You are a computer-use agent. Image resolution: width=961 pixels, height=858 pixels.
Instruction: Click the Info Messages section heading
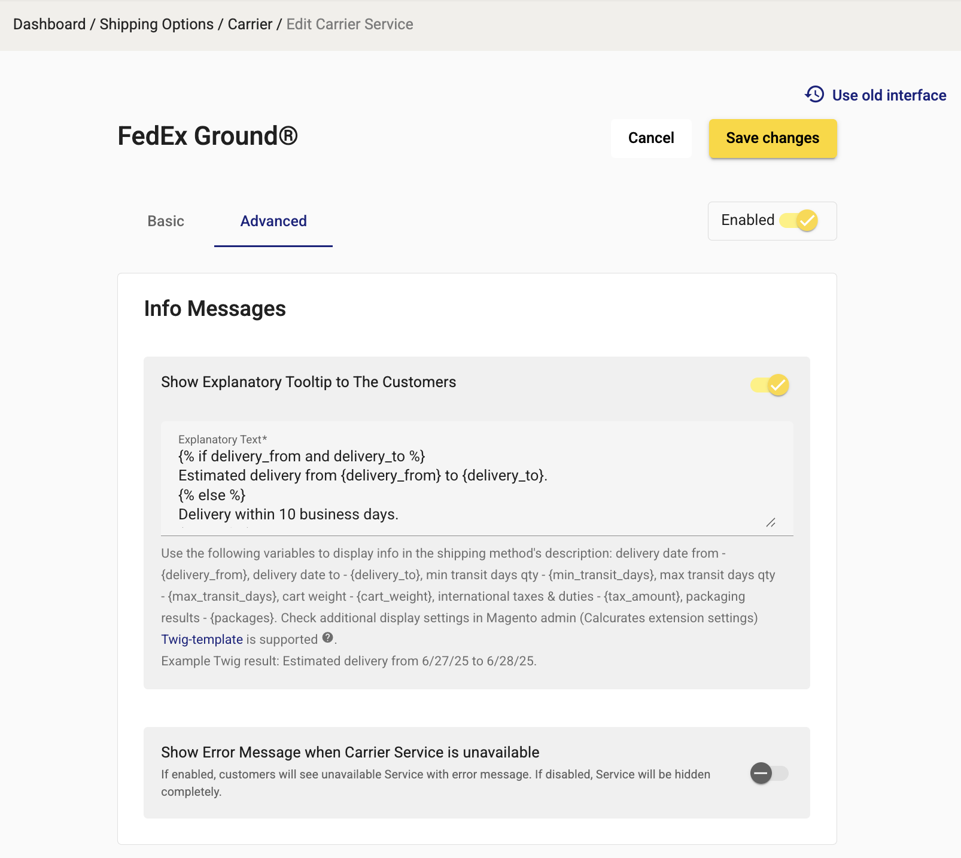(x=215, y=309)
